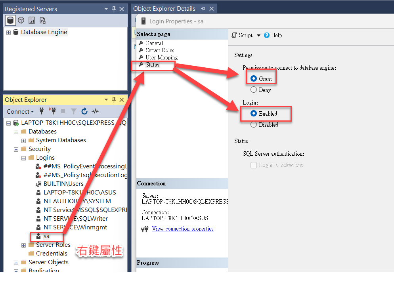The image size is (394, 288).
Task: Select the sa login in Object Explorer
Action: [46, 236]
